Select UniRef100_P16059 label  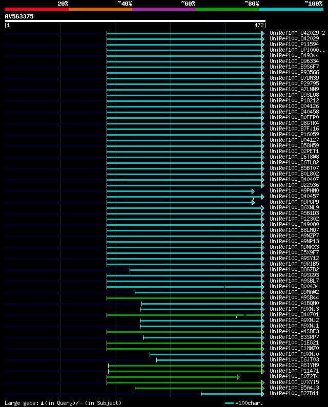(294, 135)
